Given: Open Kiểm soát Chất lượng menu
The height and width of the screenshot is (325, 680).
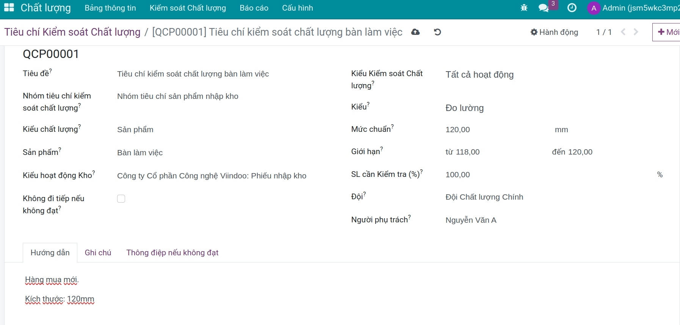Looking at the screenshot, I should click(x=188, y=8).
